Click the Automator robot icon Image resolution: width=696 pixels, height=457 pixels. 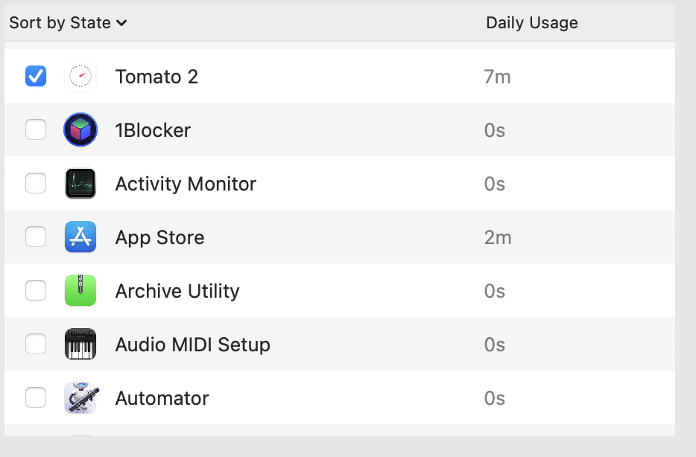80,398
